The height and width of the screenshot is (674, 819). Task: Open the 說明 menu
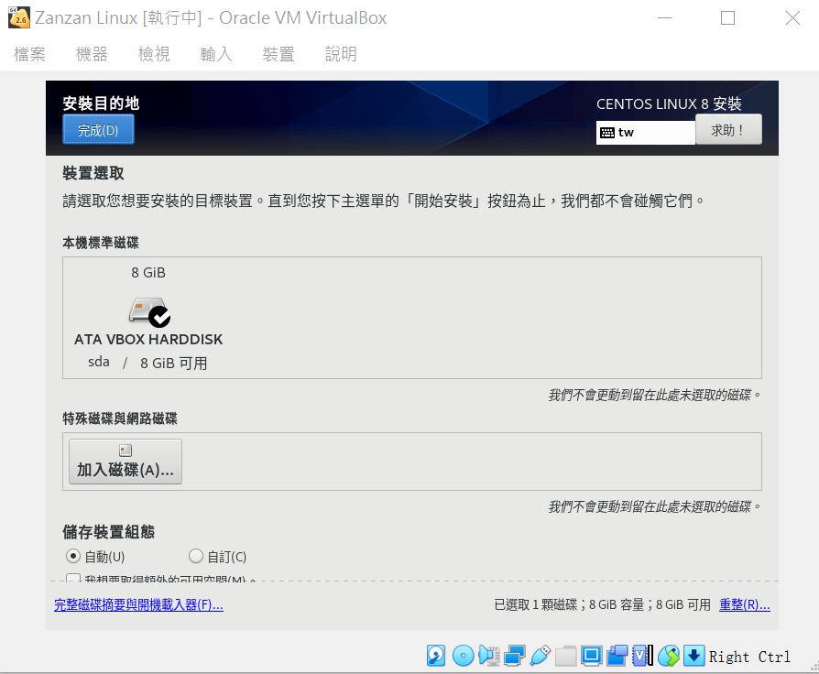341,54
